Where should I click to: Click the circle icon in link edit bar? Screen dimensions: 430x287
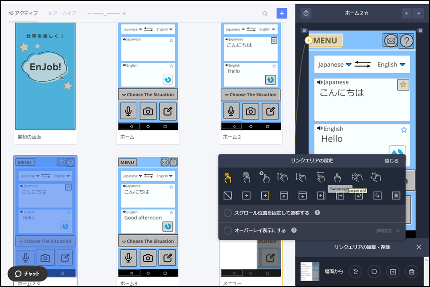point(374,272)
